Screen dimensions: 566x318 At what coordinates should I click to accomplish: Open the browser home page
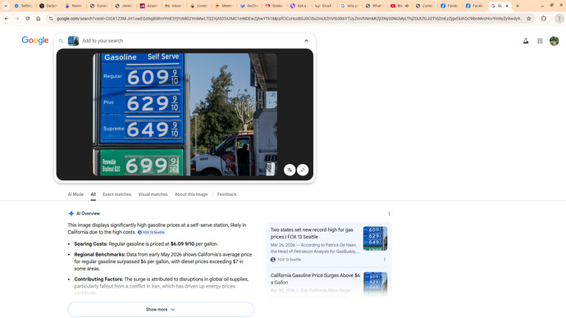39,18
